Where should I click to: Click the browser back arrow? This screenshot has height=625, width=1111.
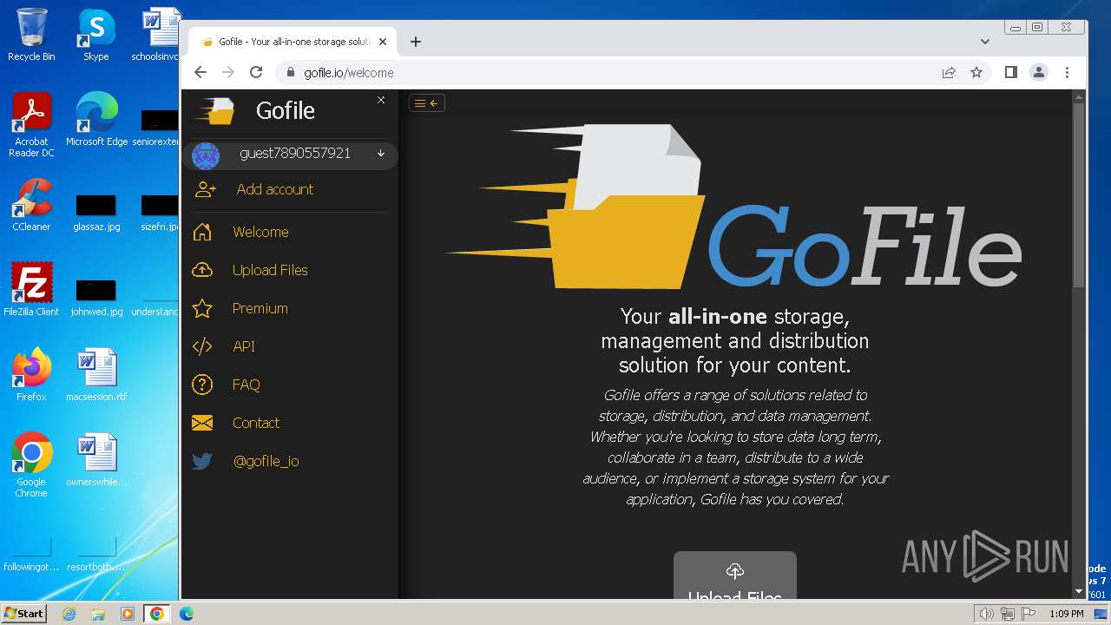click(x=201, y=73)
